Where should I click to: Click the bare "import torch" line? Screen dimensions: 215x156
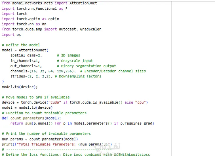point(15,14)
